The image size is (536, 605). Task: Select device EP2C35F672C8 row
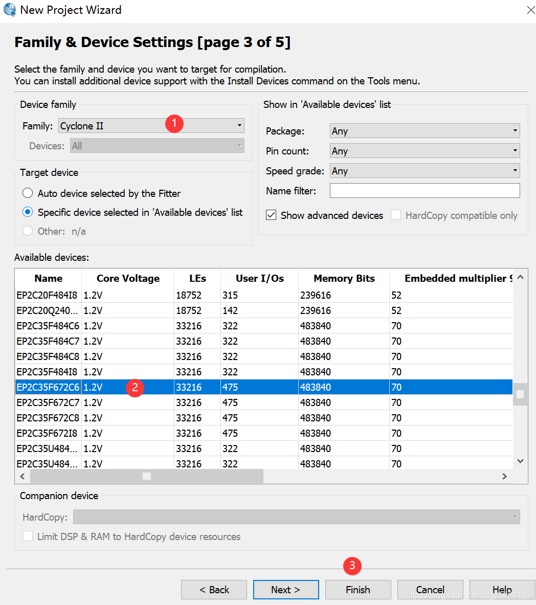click(264, 418)
